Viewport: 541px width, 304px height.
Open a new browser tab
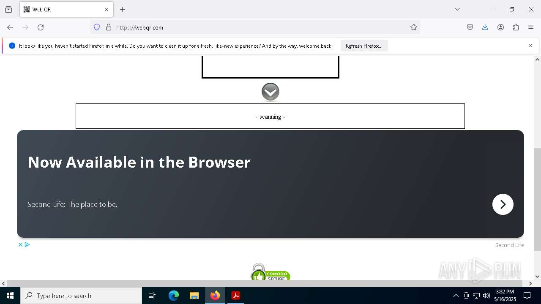tap(123, 9)
